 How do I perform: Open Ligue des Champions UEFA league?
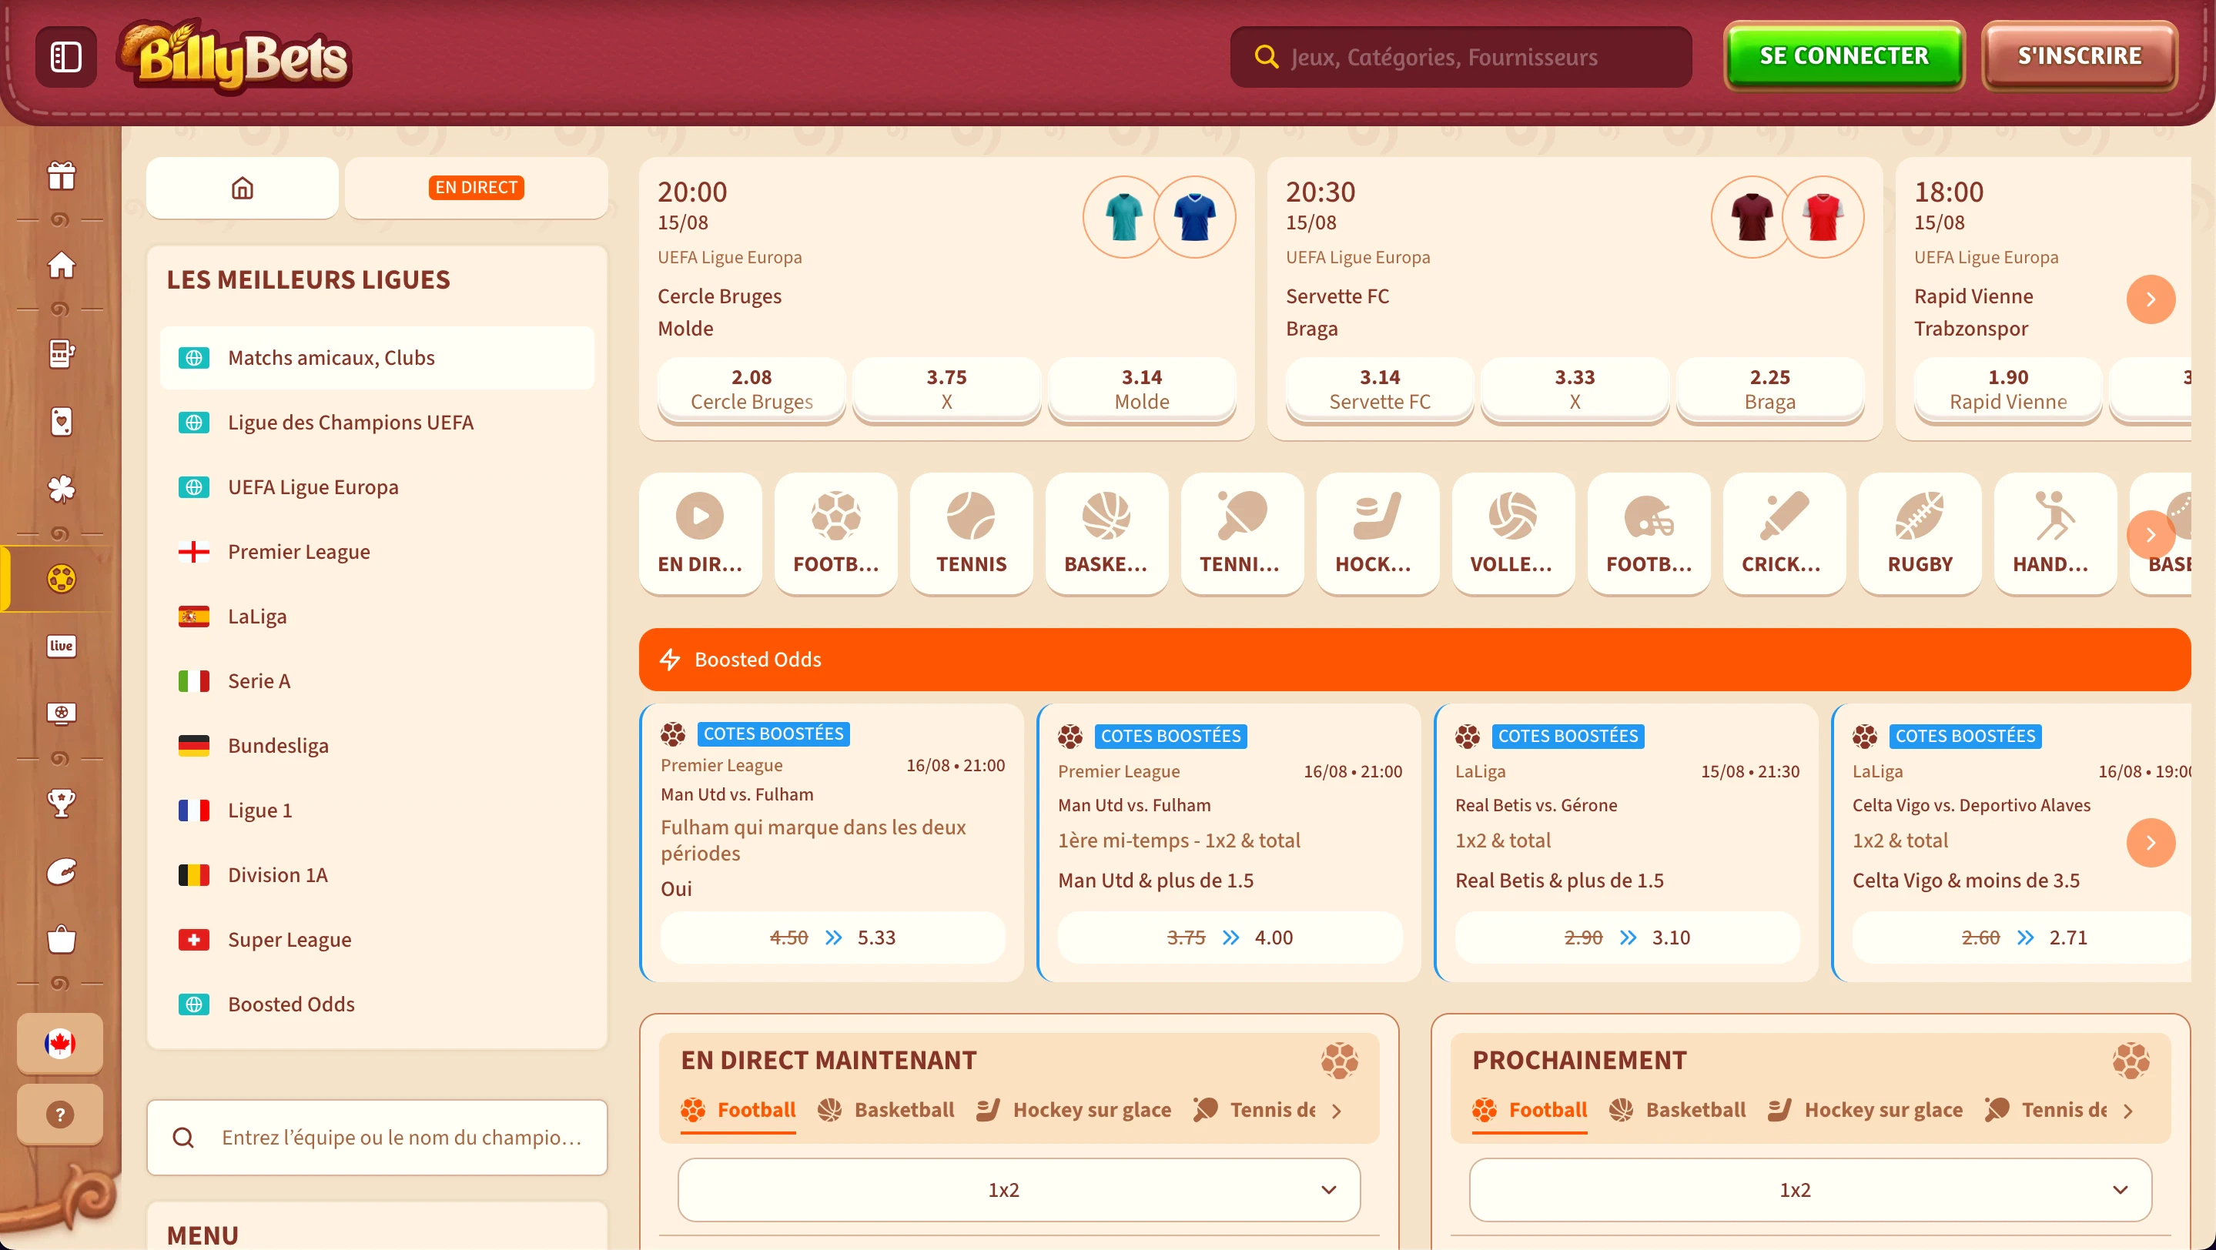(377, 422)
